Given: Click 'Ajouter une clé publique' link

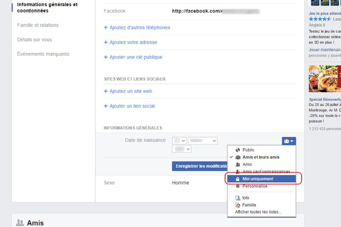Looking at the screenshot, I should pos(136,57).
